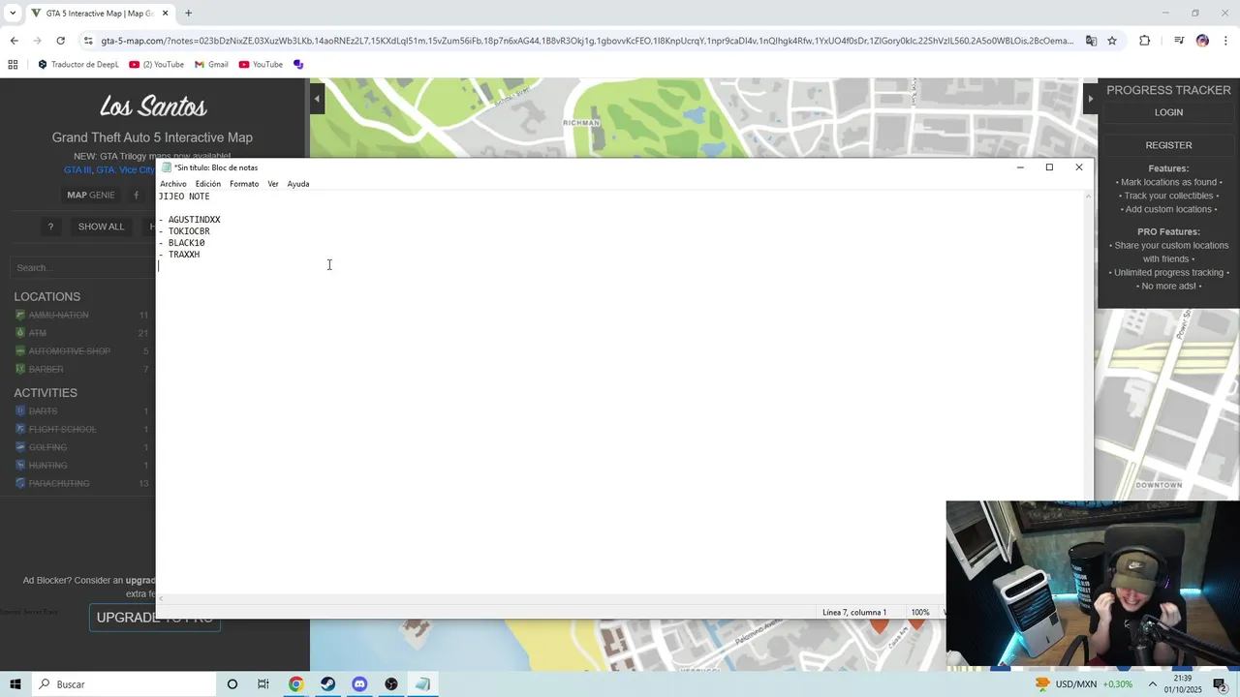Open Chrome's three-dot menu
1240x697 pixels.
click(x=1225, y=41)
